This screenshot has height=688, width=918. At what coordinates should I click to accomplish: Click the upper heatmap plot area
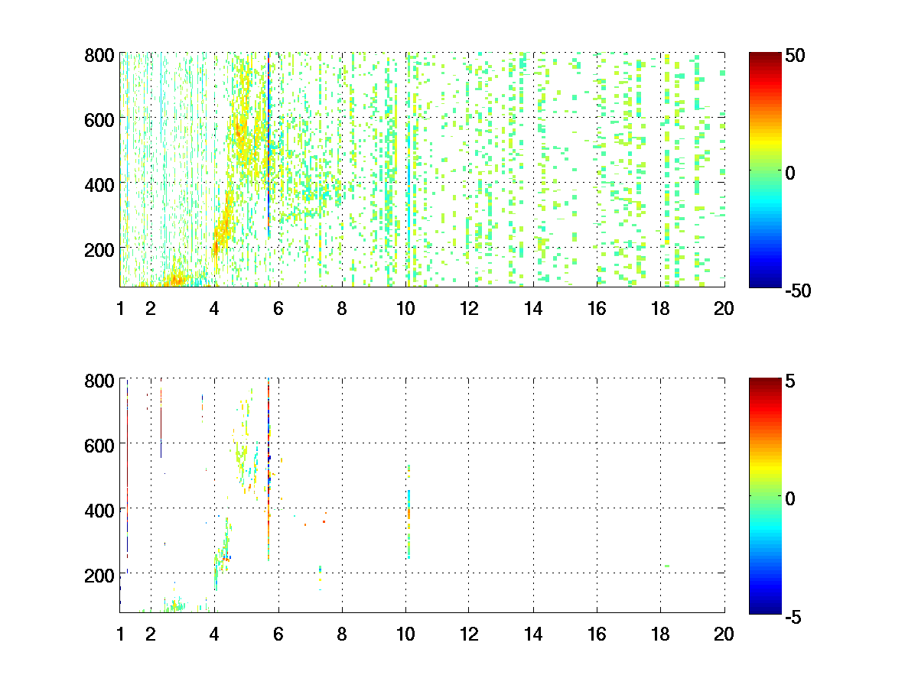422,170
